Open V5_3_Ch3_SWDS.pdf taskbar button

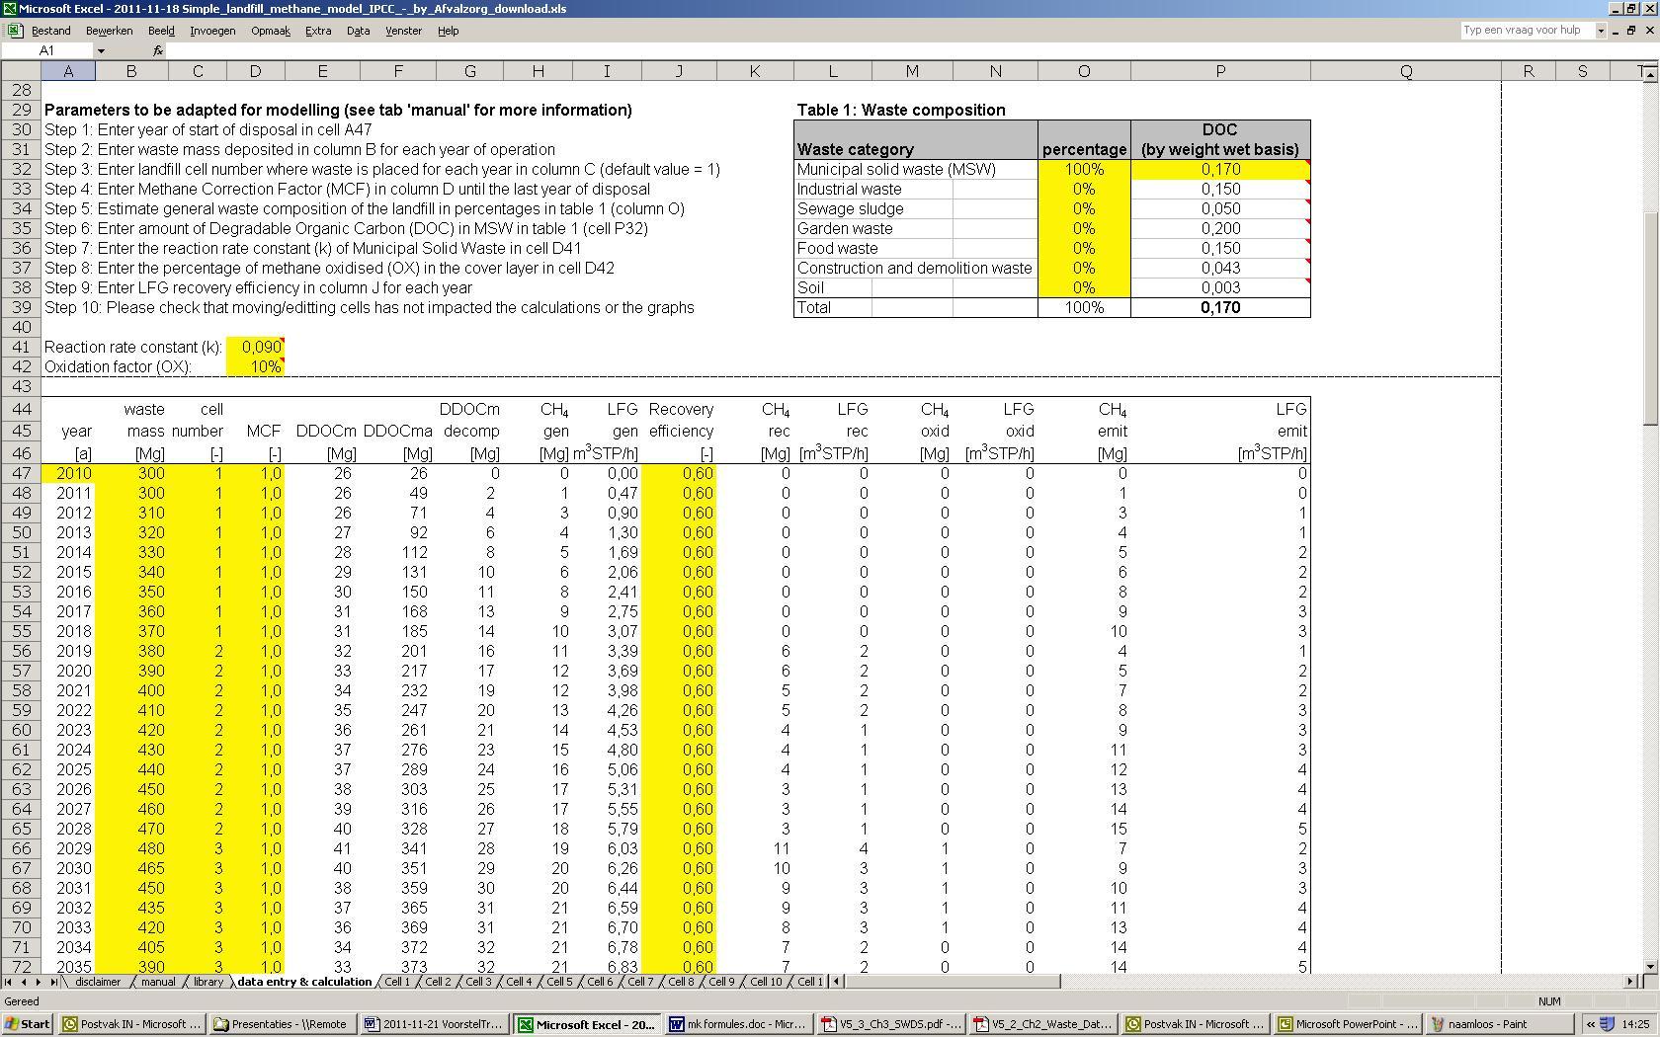[x=891, y=1024]
